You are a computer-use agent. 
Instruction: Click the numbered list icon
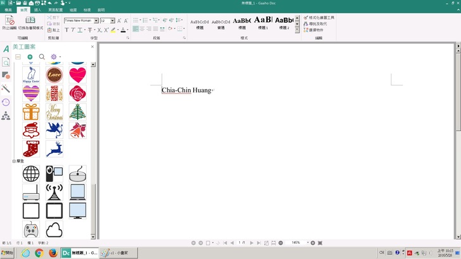[x=146, y=20]
